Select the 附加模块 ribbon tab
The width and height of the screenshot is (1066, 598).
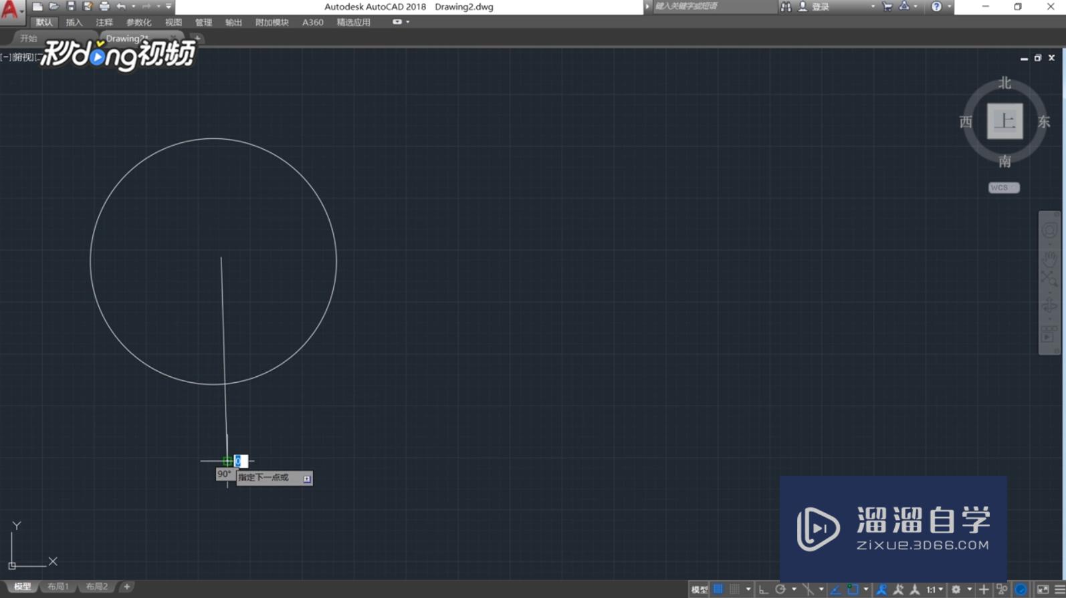pyautogui.click(x=272, y=22)
